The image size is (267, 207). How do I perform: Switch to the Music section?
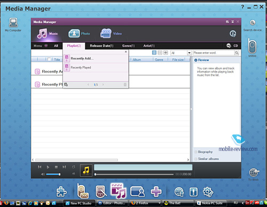coord(48,34)
